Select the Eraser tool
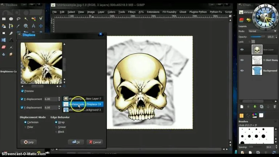The height and width of the screenshot is (157, 279). pyautogui.click(x=4, y=47)
